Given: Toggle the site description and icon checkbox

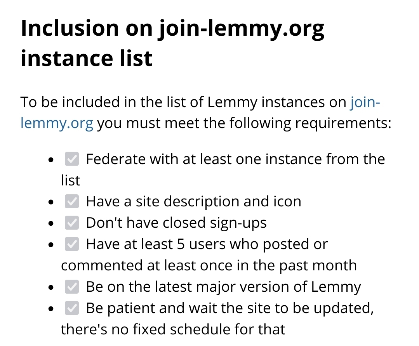Looking at the screenshot, I should coord(71,201).
